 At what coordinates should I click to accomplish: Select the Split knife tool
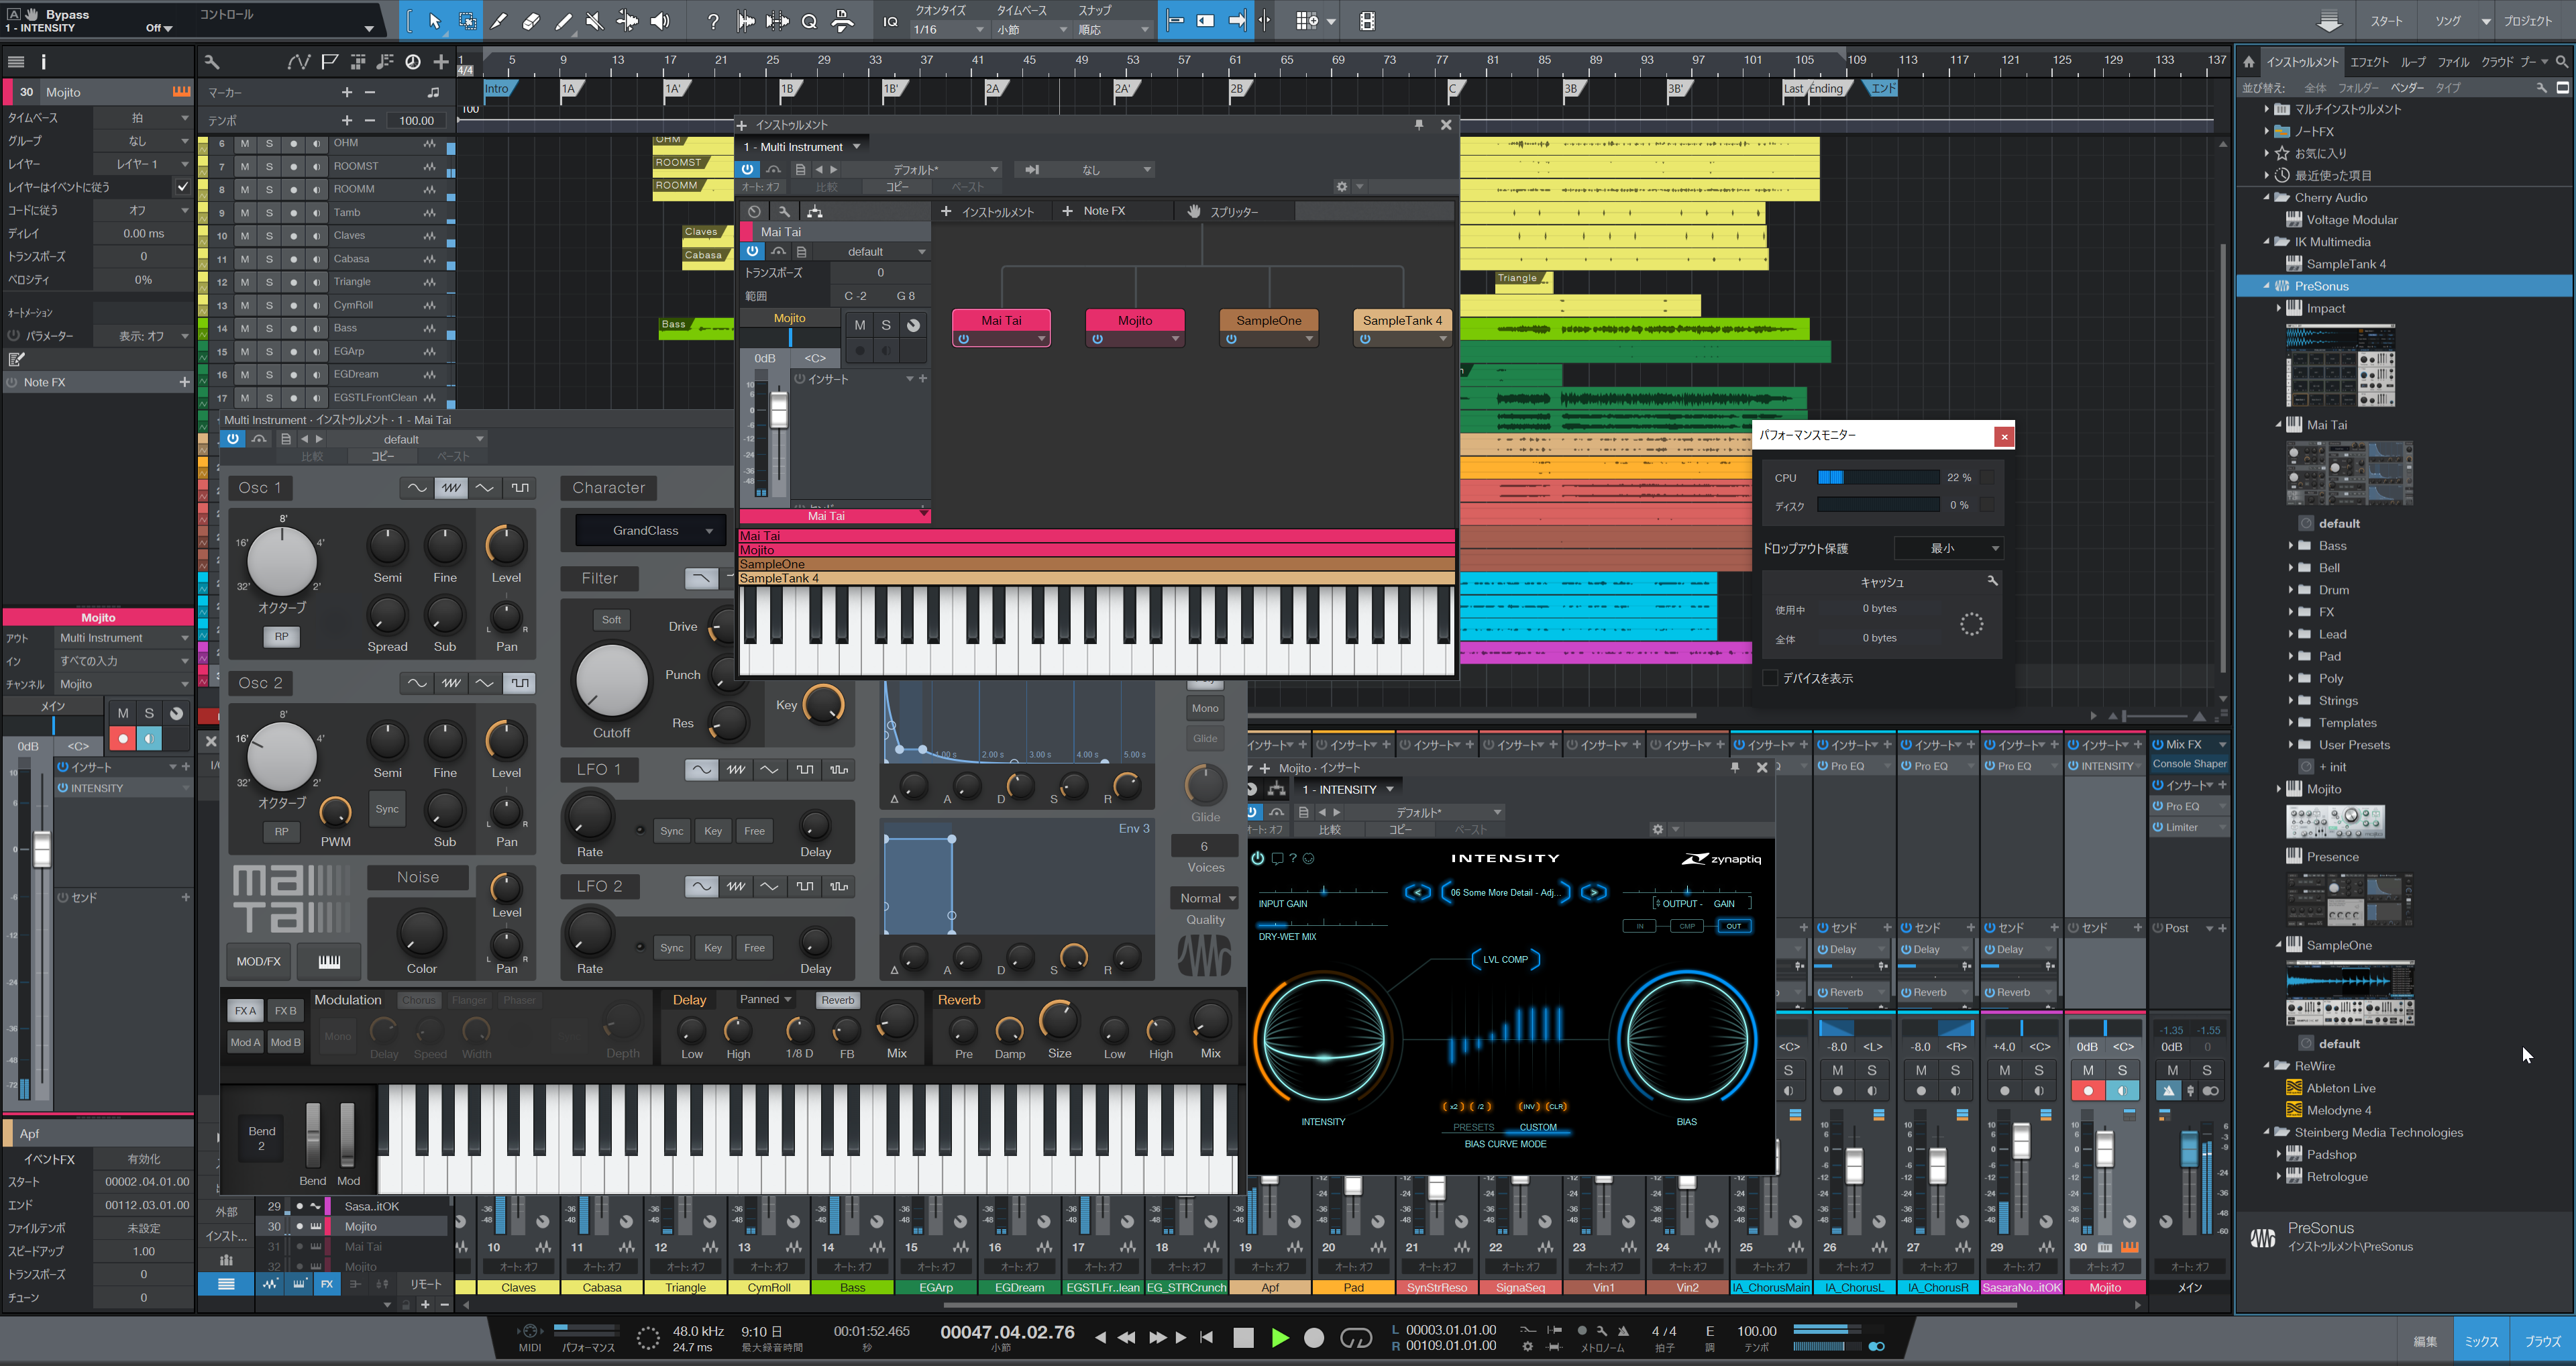[x=499, y=20]
